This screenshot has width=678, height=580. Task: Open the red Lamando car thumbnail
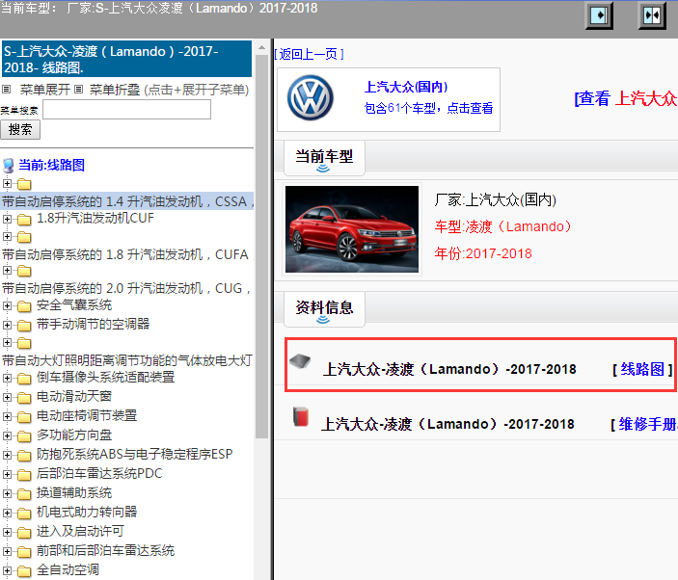tap(352, 229)
